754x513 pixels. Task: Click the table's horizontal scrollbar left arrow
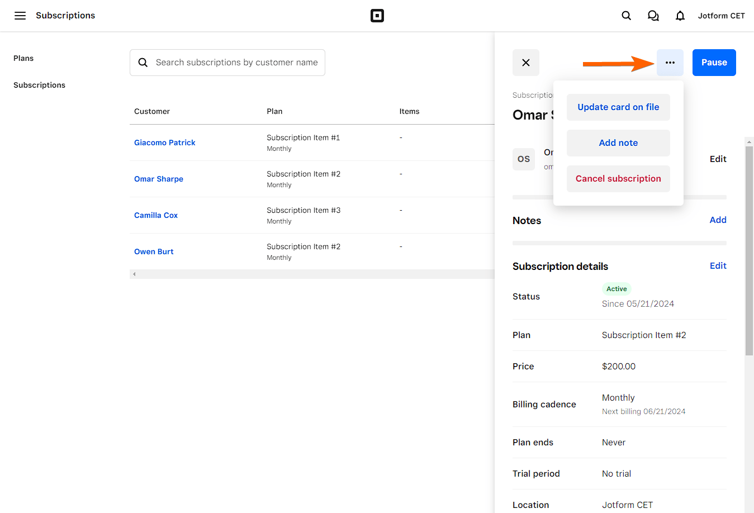click(x=134, y=274)
